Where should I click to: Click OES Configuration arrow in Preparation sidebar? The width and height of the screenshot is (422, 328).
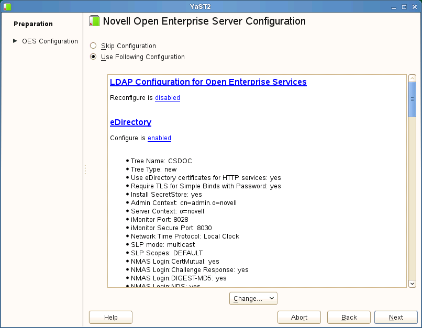(15, 41)
